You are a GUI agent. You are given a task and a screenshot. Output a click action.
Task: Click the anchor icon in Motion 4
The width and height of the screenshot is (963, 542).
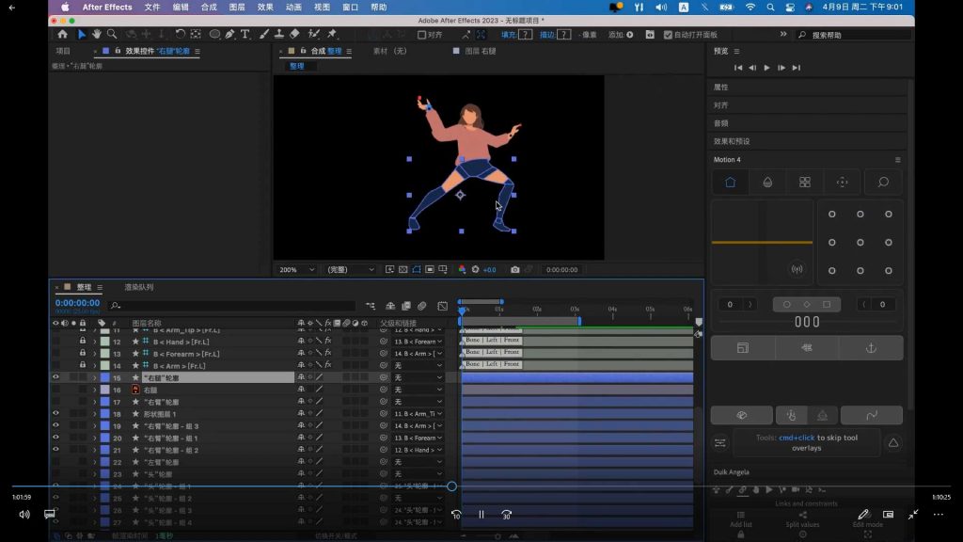click(871, 348)
